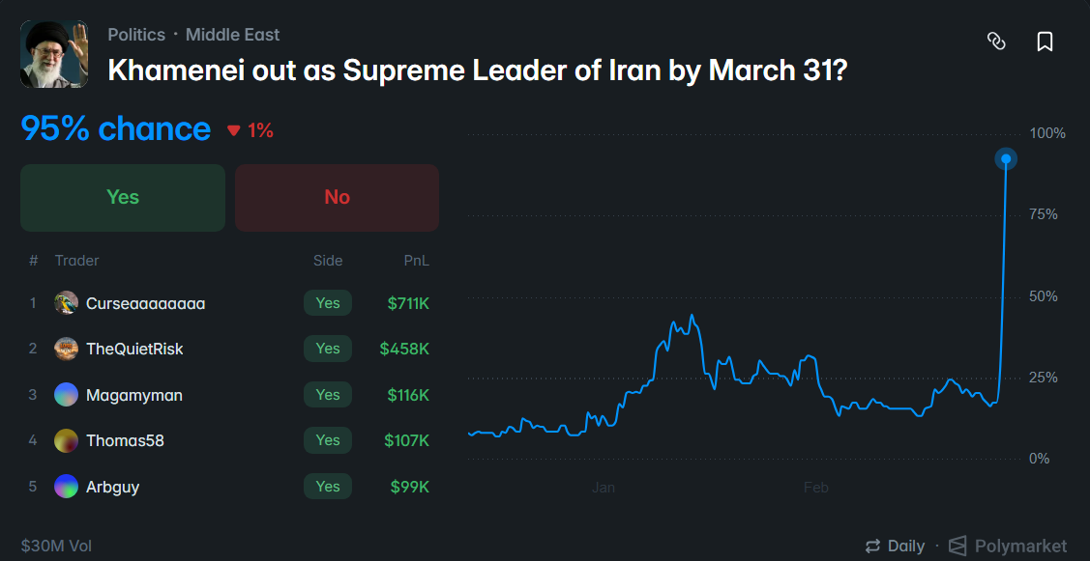
Task: Sort the table by PnL column
Action: [x=417, y=261]
